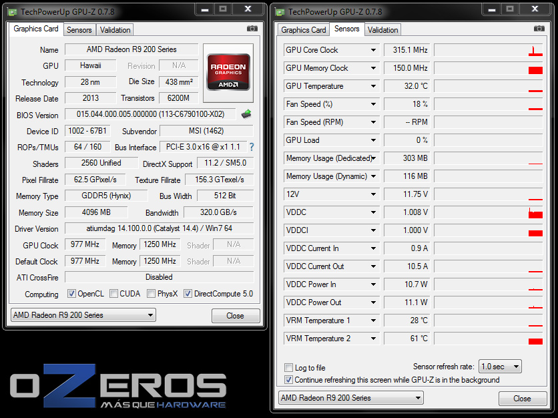This screenshot has height=418, width=558.
Task: Open the GPU Memory Clock sensor dropdown
Action: pyautogui.click(x=373, y=68)
